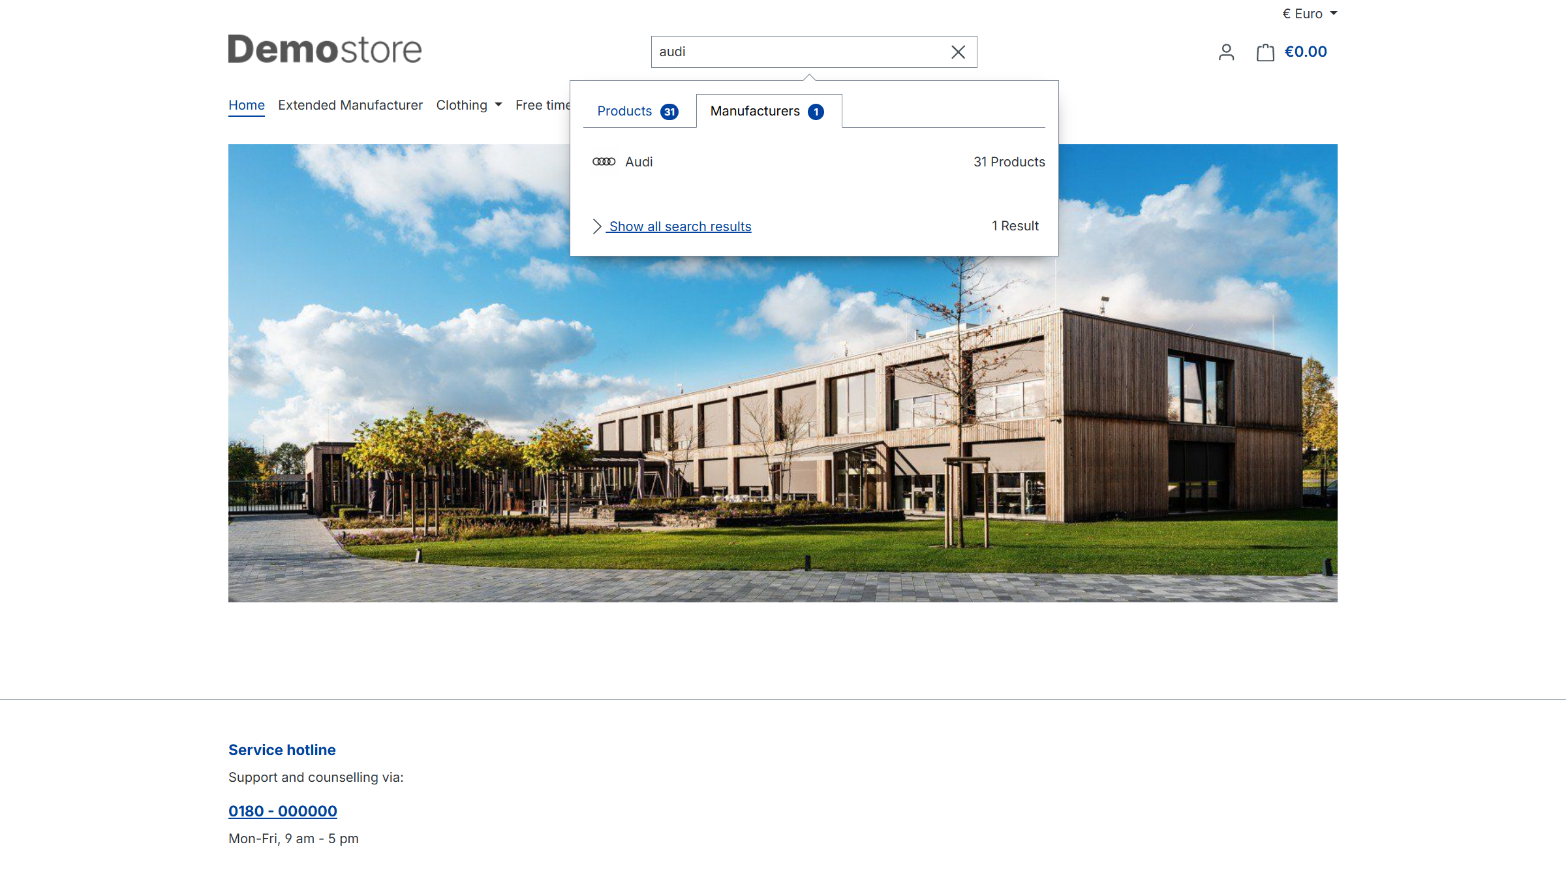This screenshot has width=1566, height=881.
Task: Call the 0180 - 000000 hotline link
Action: (283, 811)
